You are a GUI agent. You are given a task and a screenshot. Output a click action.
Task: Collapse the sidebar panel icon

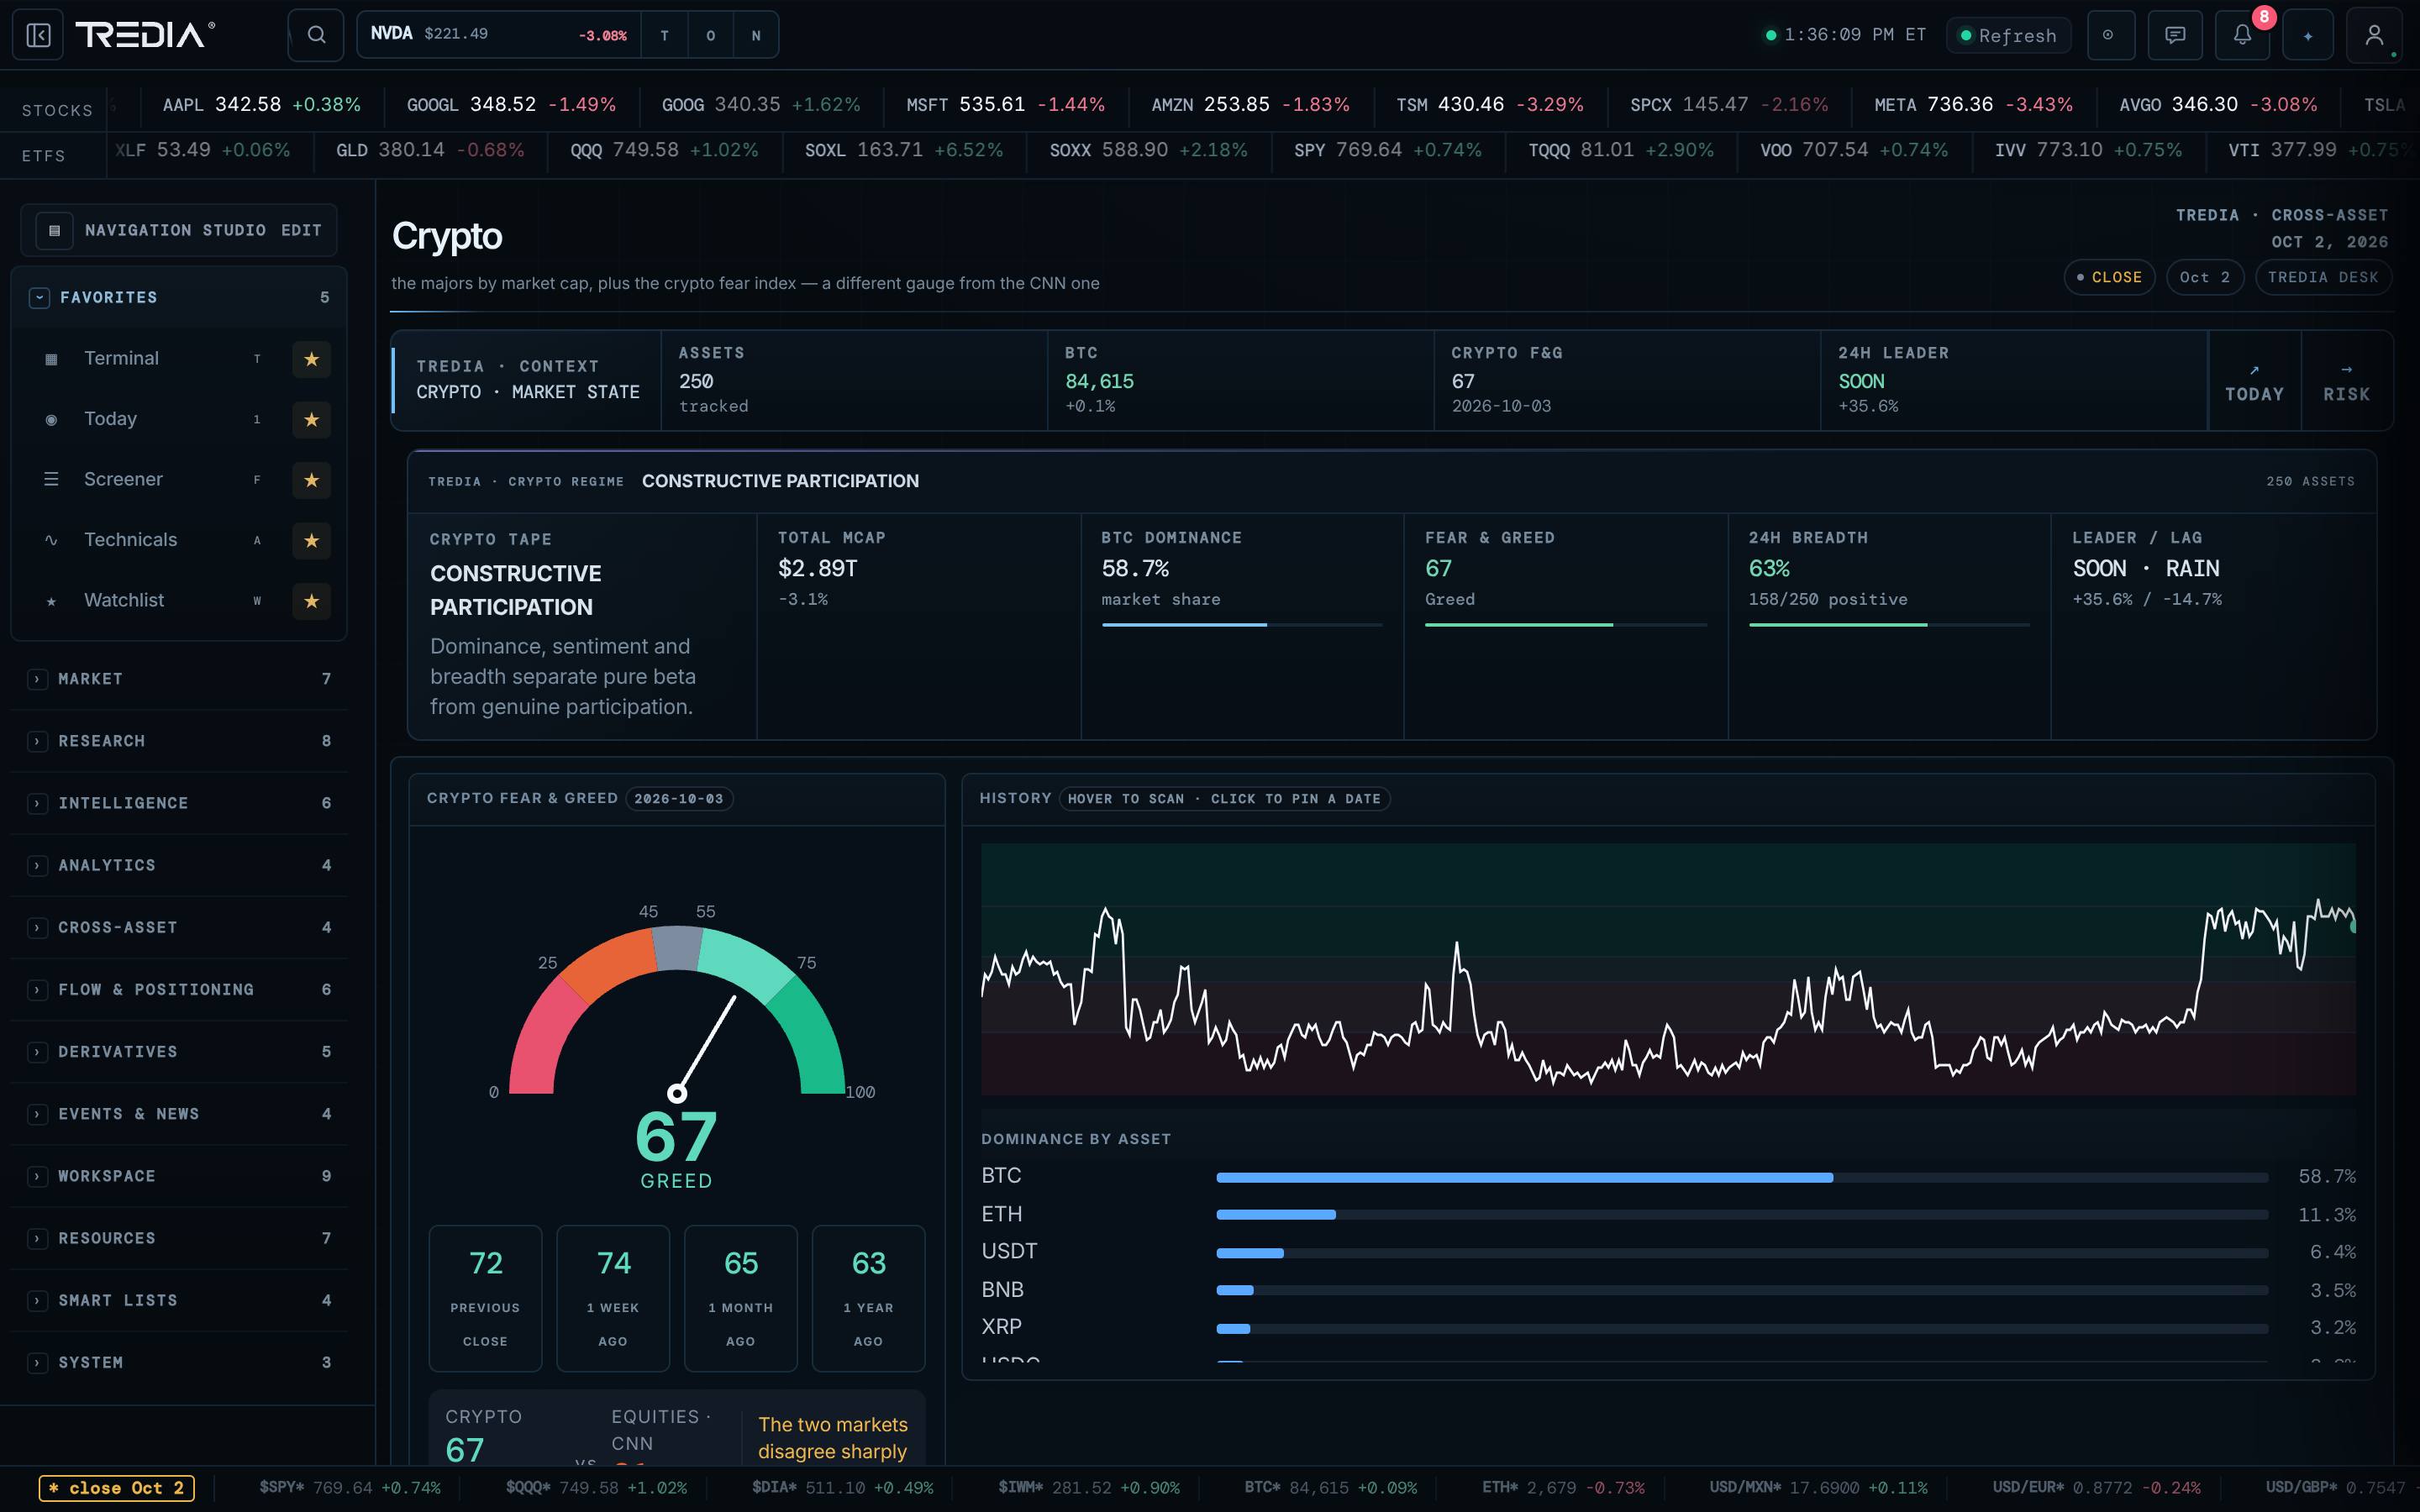coord(38,35)
